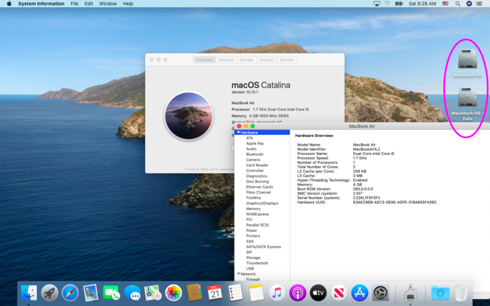This screenshot has width=490, height=306.
Task: Open Contacts from the Dock
Action: pos(194,293)
